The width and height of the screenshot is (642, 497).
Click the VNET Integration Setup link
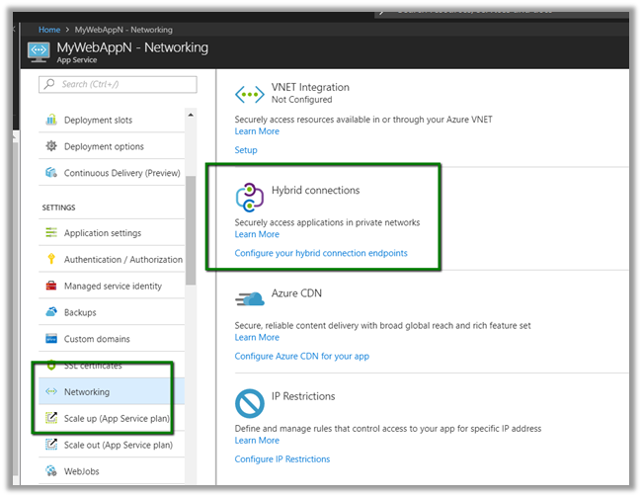pos(246,150)
